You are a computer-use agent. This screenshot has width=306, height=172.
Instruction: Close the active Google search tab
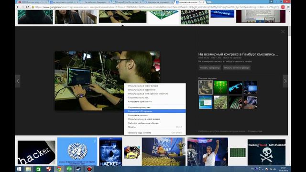(x=204, y=2)
